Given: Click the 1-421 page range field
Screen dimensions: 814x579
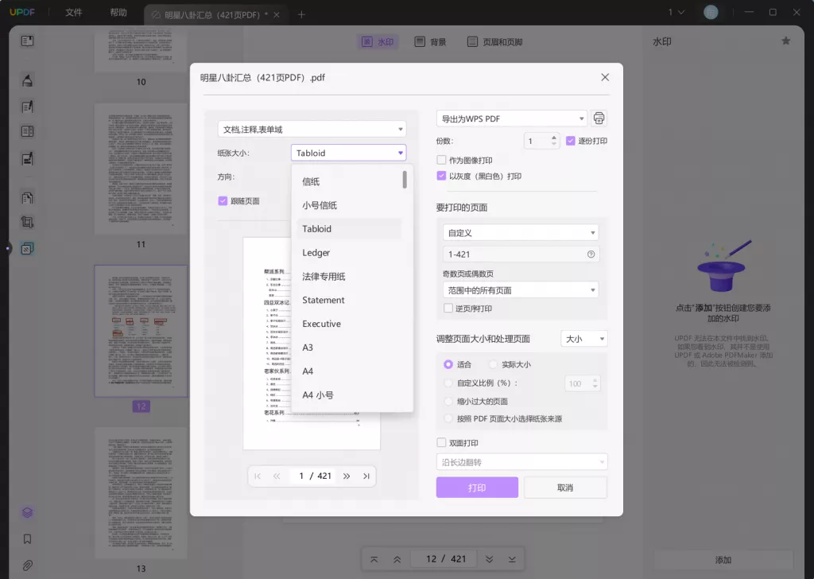Looking at the screenshot, I should point(521,254).
